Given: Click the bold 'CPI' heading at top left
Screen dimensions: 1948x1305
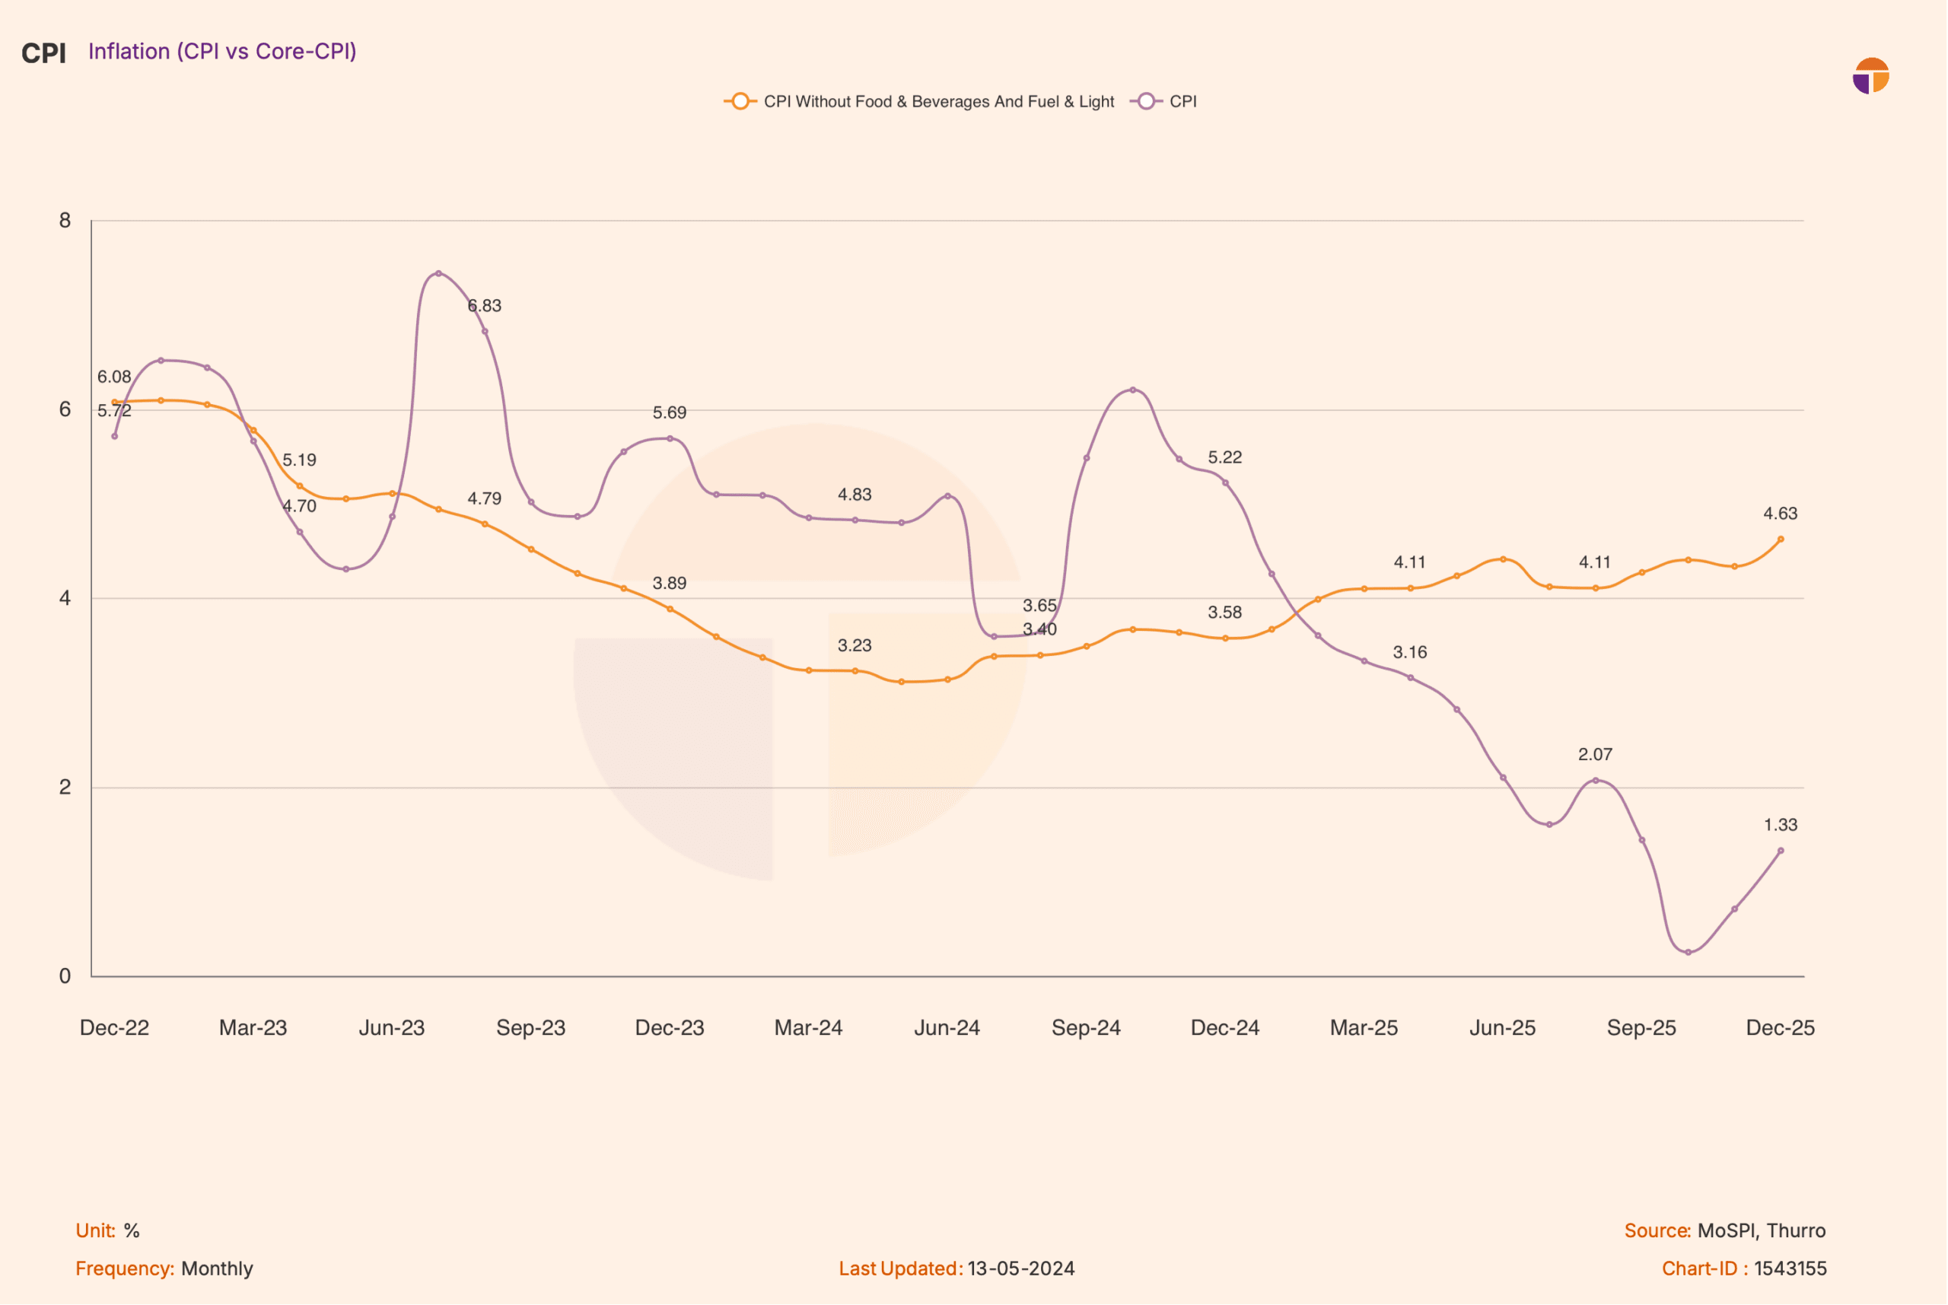Looking at the screenshot, I should (43, 53).
